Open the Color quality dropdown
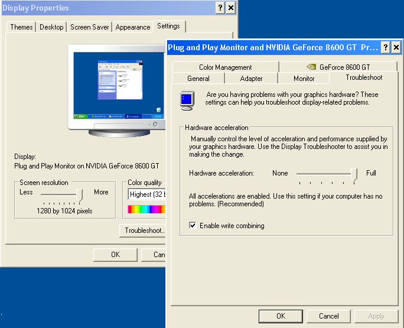The width and height of the screenshot is (404, 328). coord(146,194)
